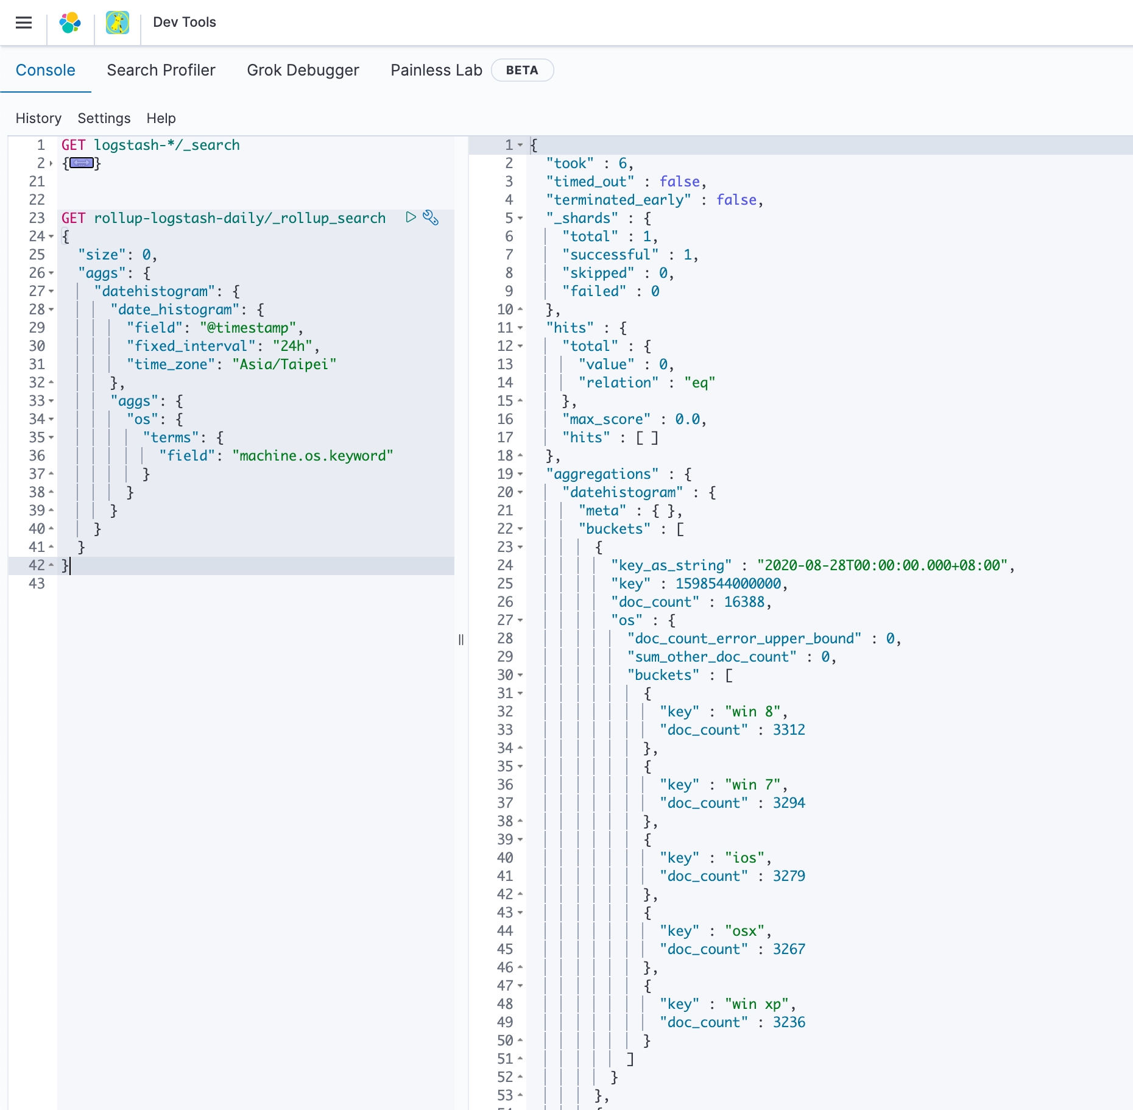
Task: Open console Settings
Action: [104, 118]
